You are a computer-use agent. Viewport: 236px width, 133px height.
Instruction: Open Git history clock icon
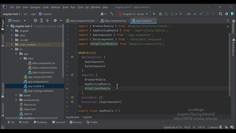207,14
